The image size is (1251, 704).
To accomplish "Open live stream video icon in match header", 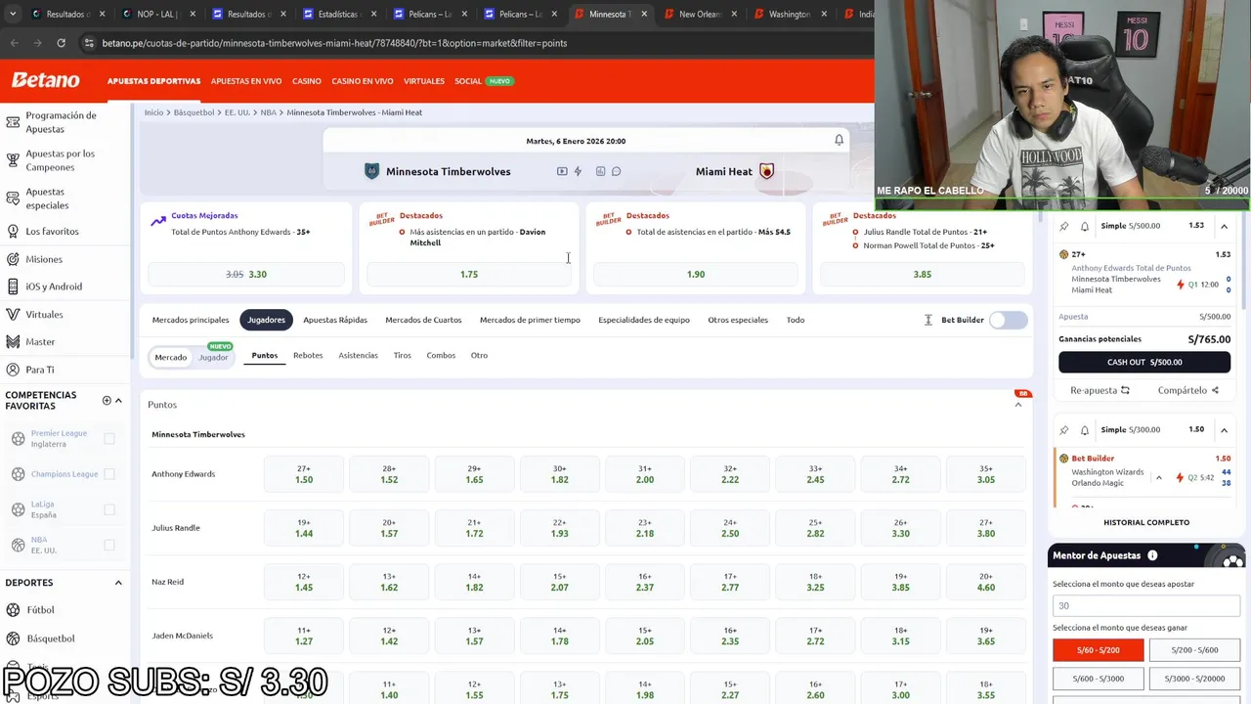I will pyautogui.click(x=562, y=171).
